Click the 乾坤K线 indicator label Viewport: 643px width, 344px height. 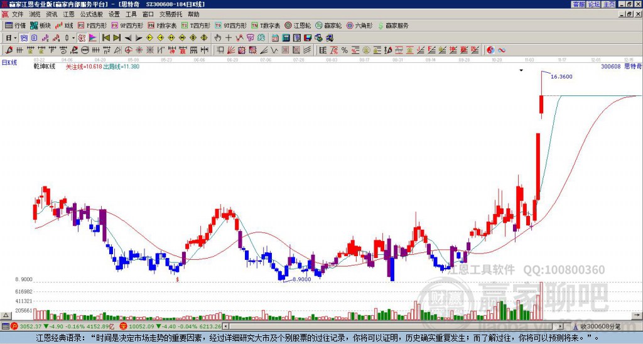[45, 67]
